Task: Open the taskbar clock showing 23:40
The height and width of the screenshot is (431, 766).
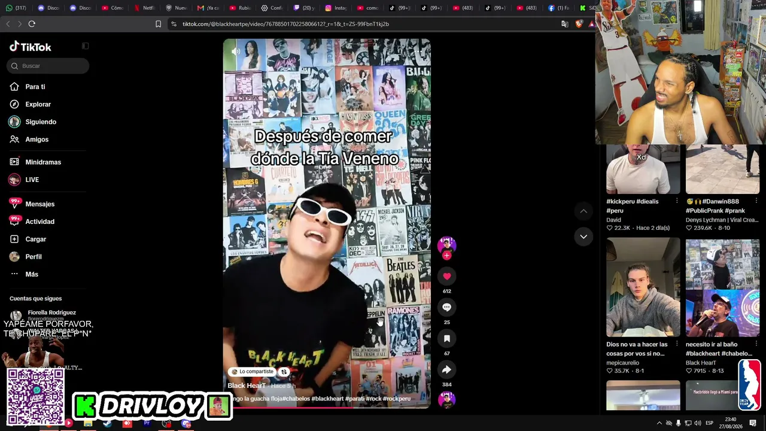Action: 731,423
